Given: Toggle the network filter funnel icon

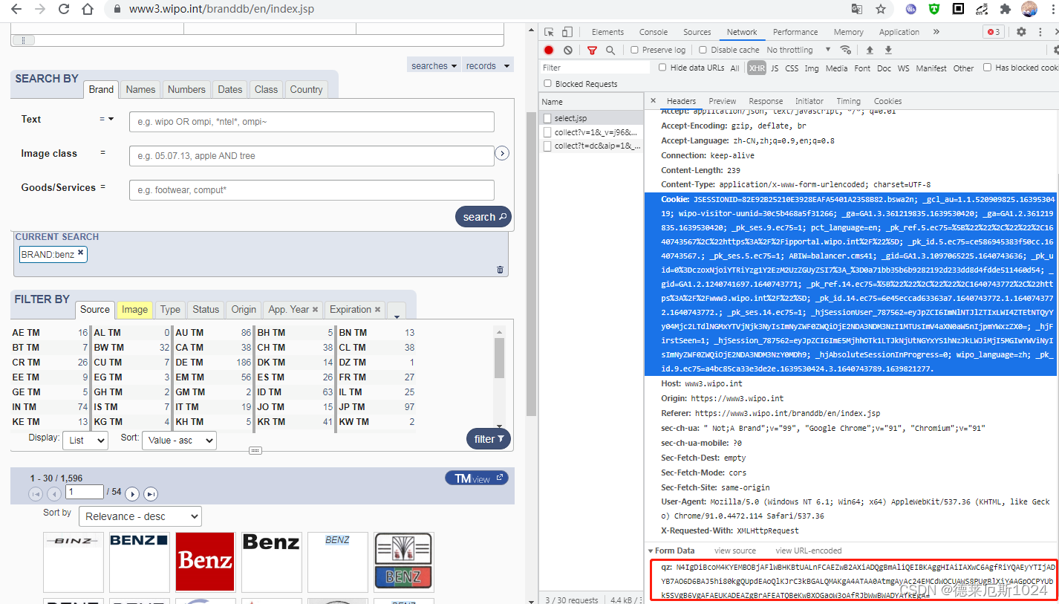Looking at the screenshot, I should 592,50.
